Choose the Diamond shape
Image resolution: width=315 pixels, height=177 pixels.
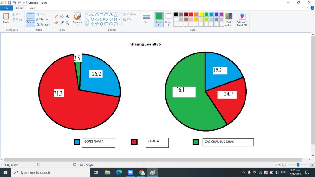(x=92, y=19)
